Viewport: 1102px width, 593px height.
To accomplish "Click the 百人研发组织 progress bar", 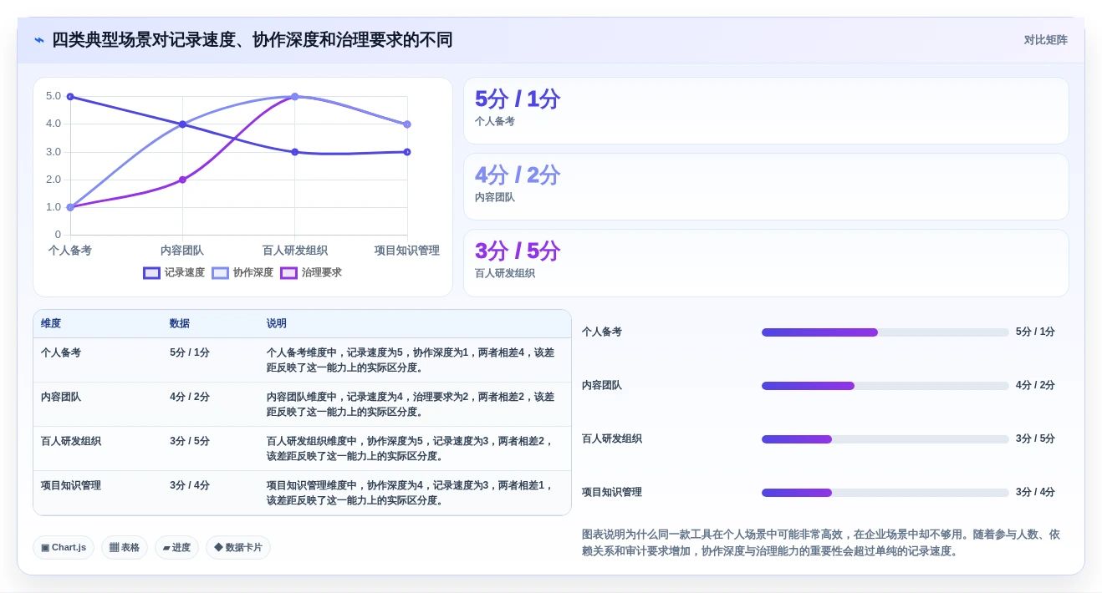I will coord(885,439).
